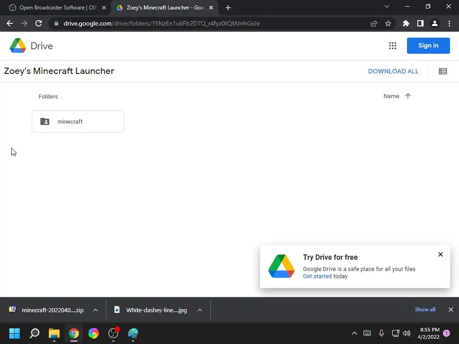Screen dimensions: 459x344
Task: Open the Google apps grid
Action: click(393, 46)
